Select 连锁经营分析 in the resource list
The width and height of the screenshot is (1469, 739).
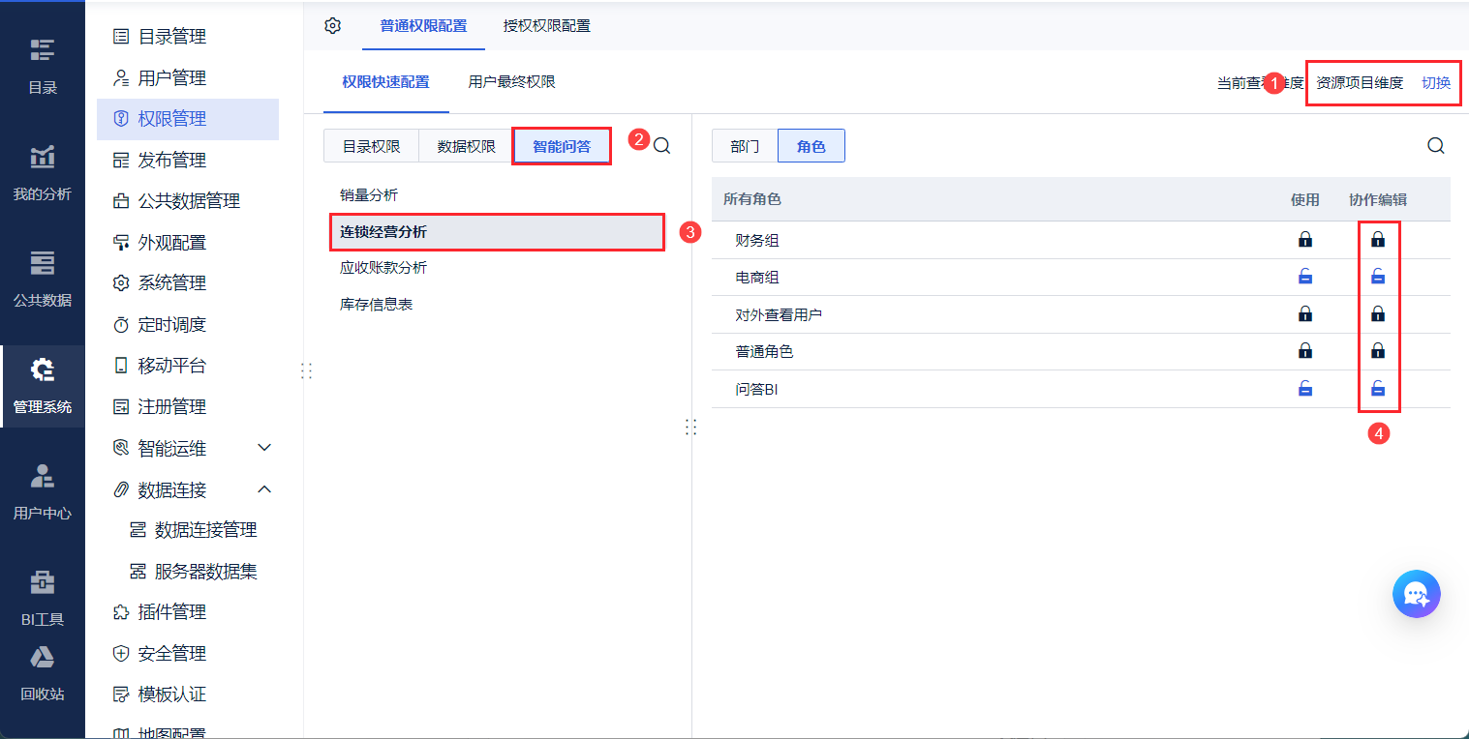(x=498, y=232)
